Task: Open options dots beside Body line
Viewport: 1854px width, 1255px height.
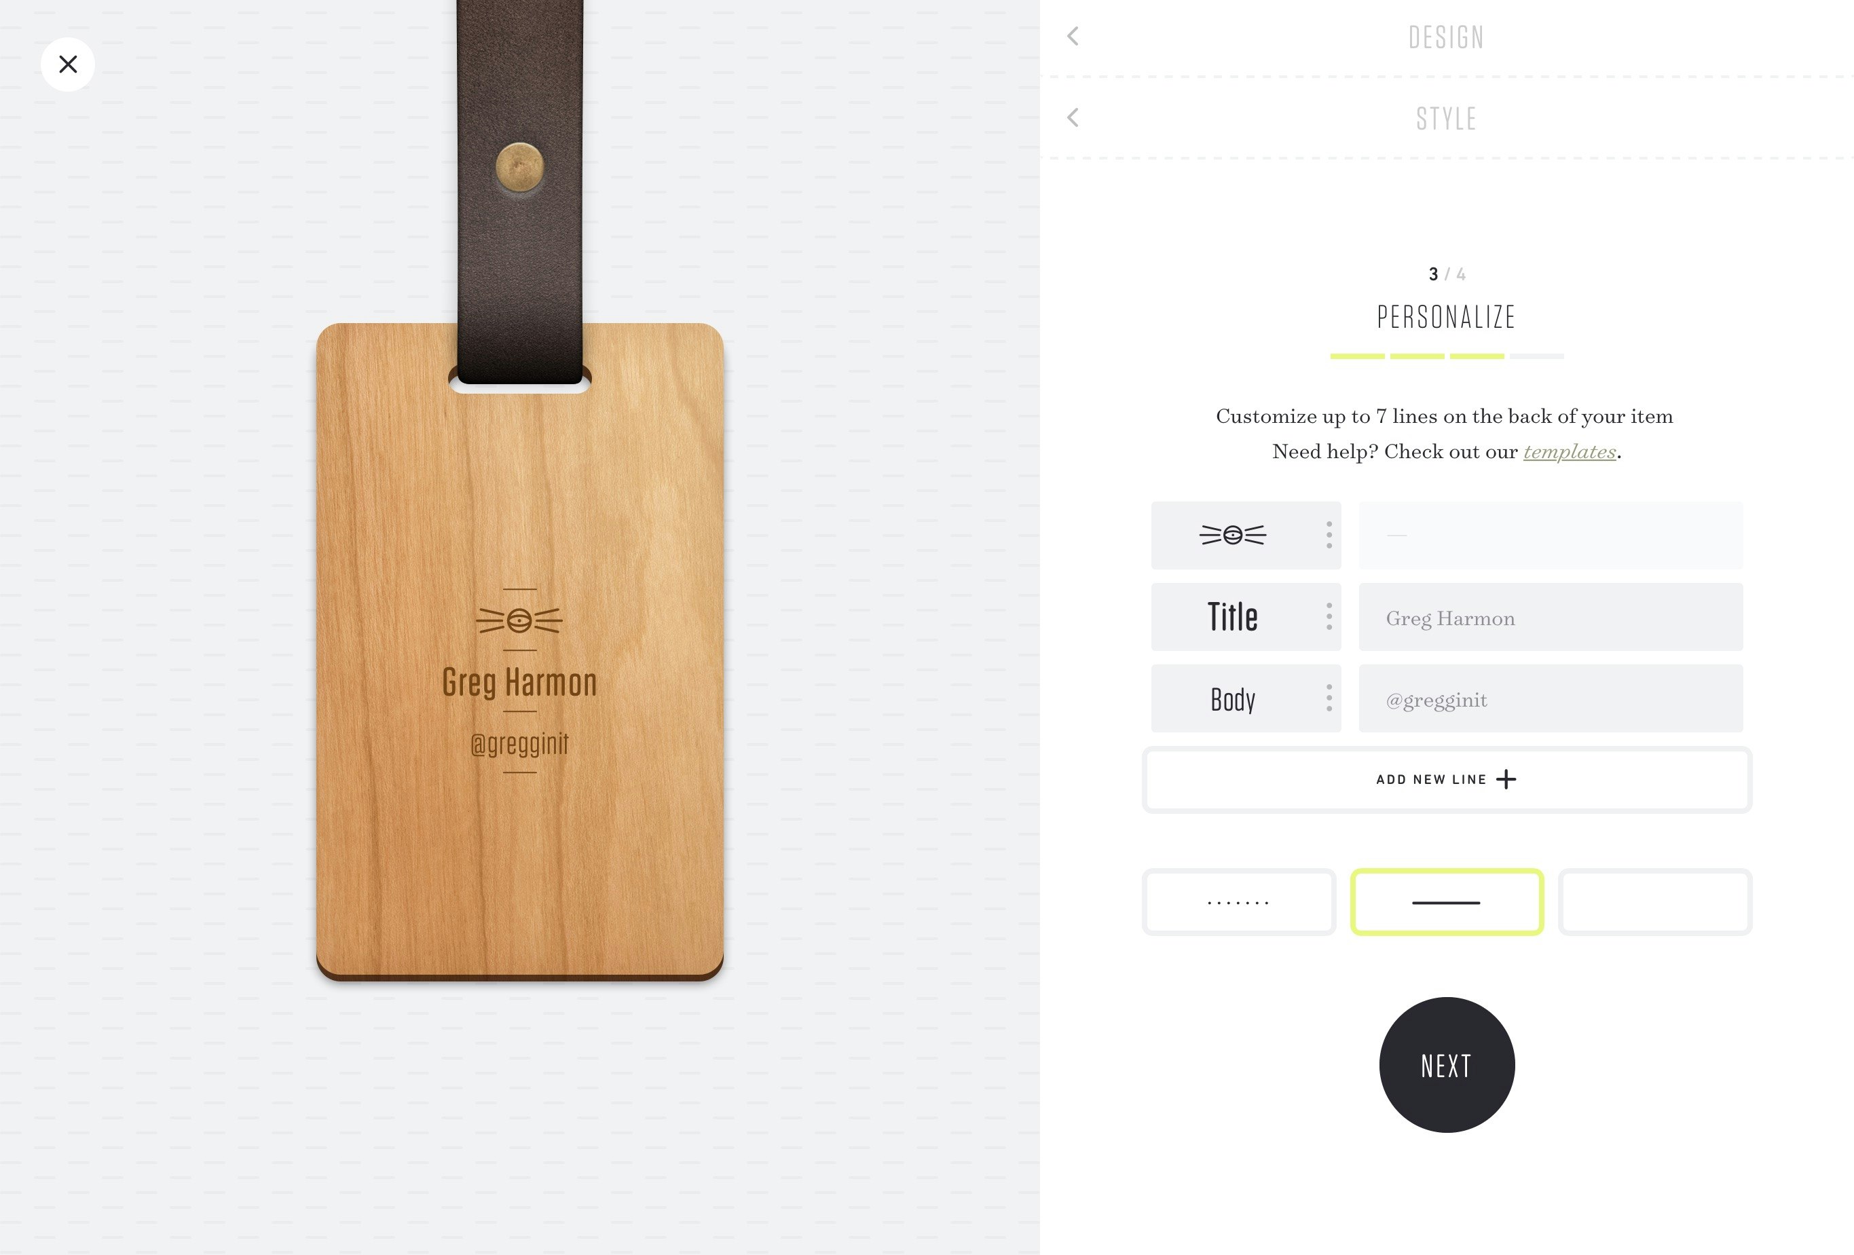Action: 1329,698
